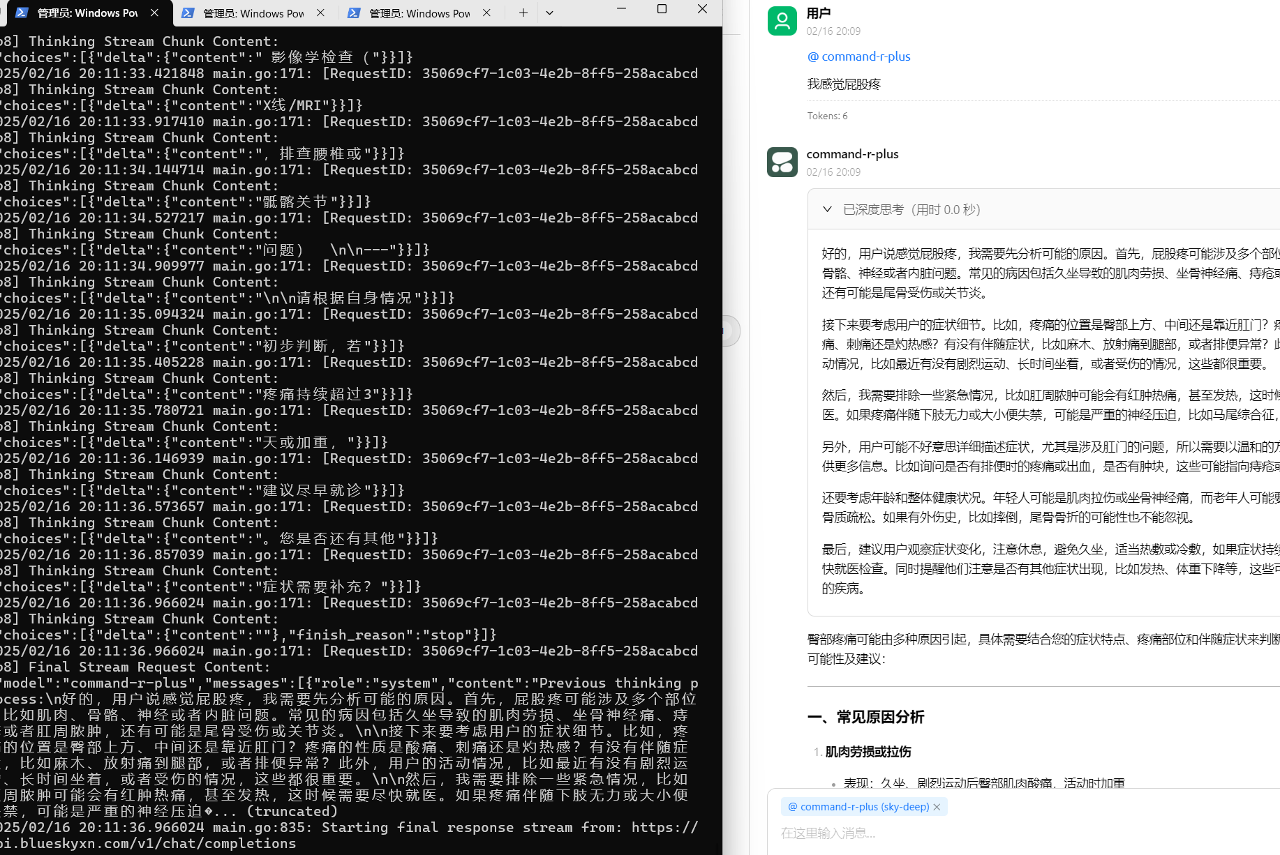Close the second PowerShell tab

tap(320, 13)
